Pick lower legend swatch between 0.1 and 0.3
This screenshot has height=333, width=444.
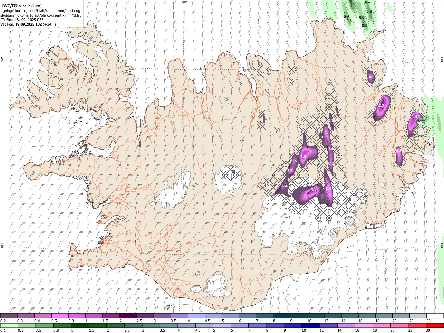pos(9,325)
